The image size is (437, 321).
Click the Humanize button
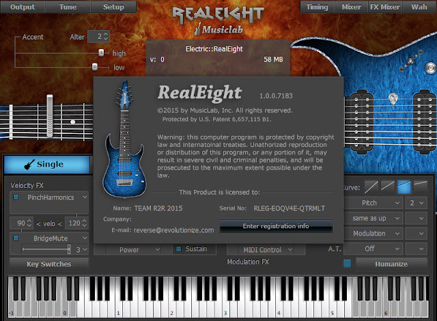[x=391, y=264]
